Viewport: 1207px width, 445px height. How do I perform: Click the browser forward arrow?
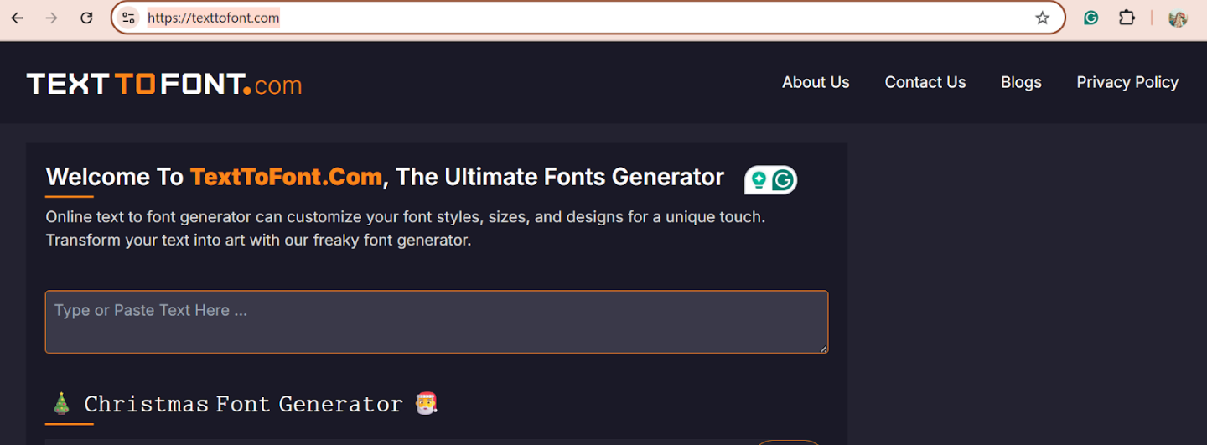[52, 18]
